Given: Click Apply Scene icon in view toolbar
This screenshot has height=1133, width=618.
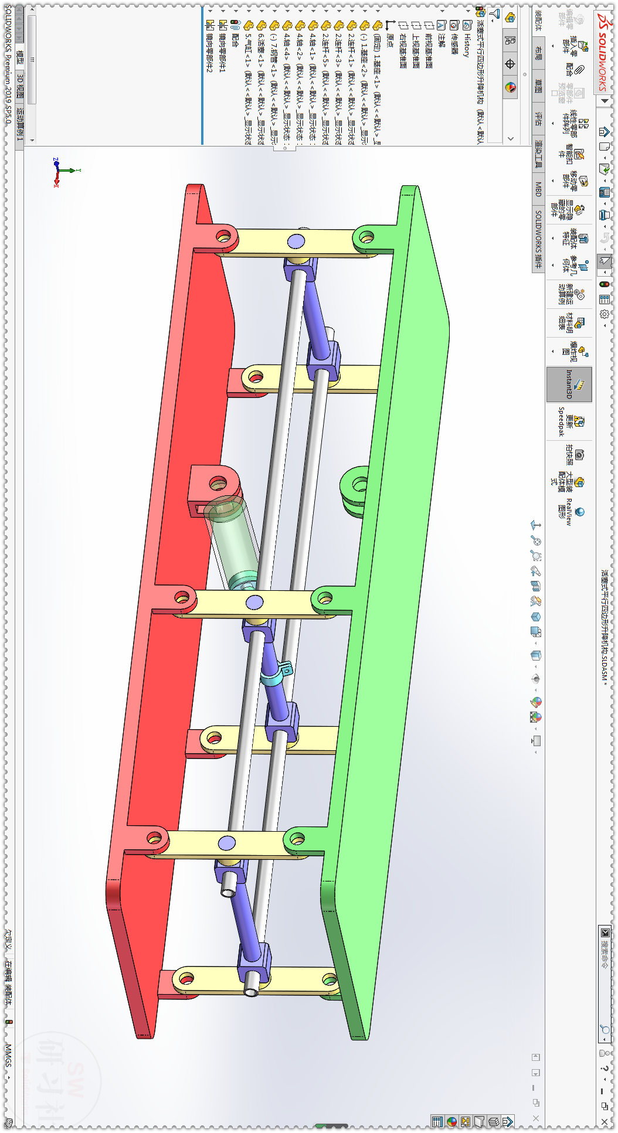Looking at the screenshot, I should pos(536,717).
